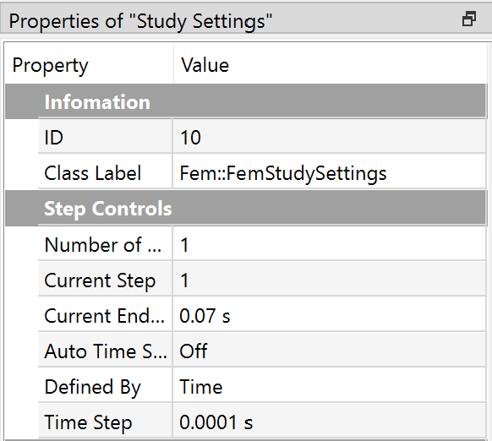492x441 pixels.
Task: Edit the Current End time value 0.07 s
Action: point(329,315)
